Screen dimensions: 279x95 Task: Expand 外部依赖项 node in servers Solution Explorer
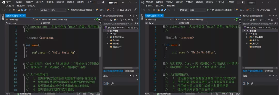point(107,37)
